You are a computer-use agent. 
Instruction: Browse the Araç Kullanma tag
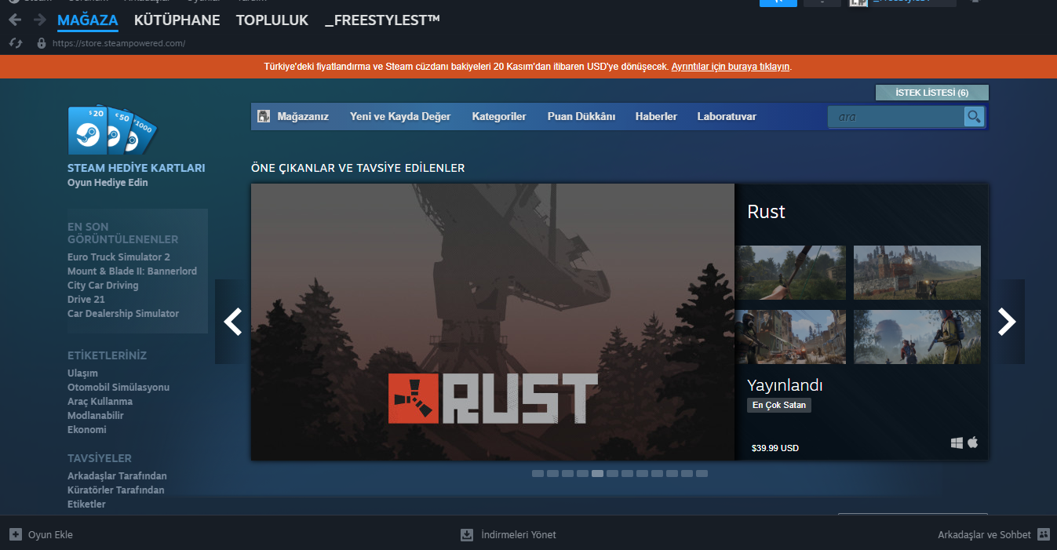click(100, 402)
